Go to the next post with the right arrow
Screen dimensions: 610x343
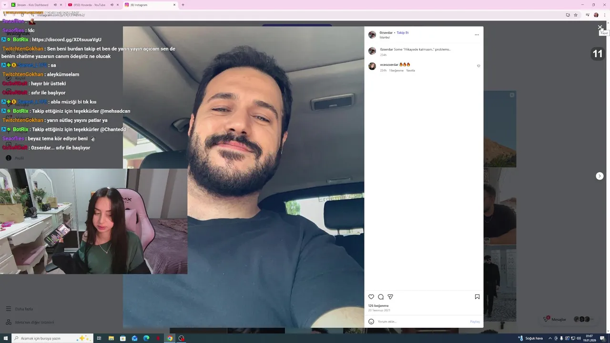[x=600, y=176]
